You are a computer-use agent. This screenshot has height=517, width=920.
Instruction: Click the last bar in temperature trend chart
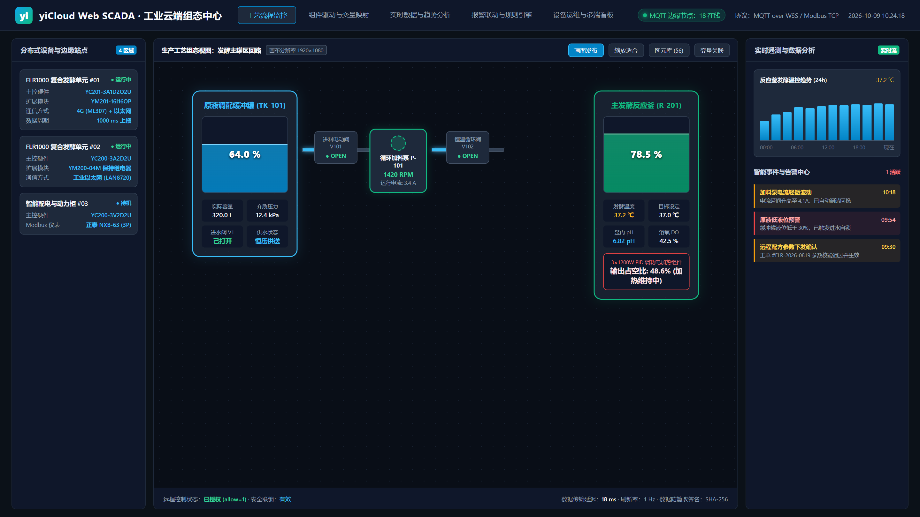point(889,122)
